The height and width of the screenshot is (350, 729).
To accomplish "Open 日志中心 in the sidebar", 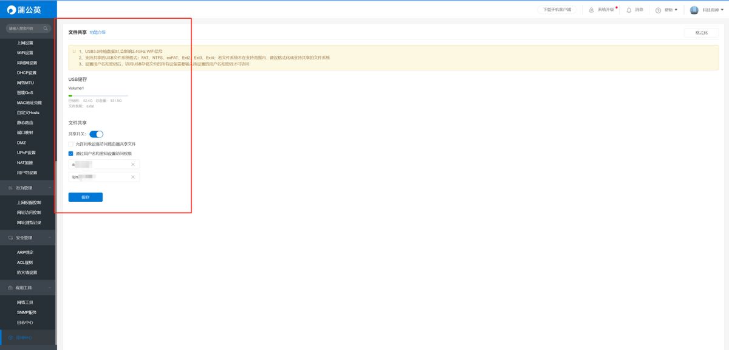I will 26,322.
